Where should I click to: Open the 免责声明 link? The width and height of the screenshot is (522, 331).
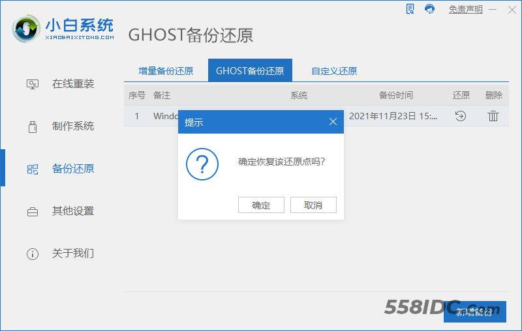click(465, 9)
